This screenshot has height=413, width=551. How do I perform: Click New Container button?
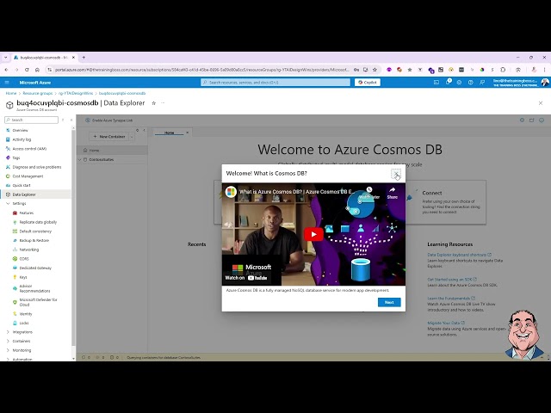(109, 136)
